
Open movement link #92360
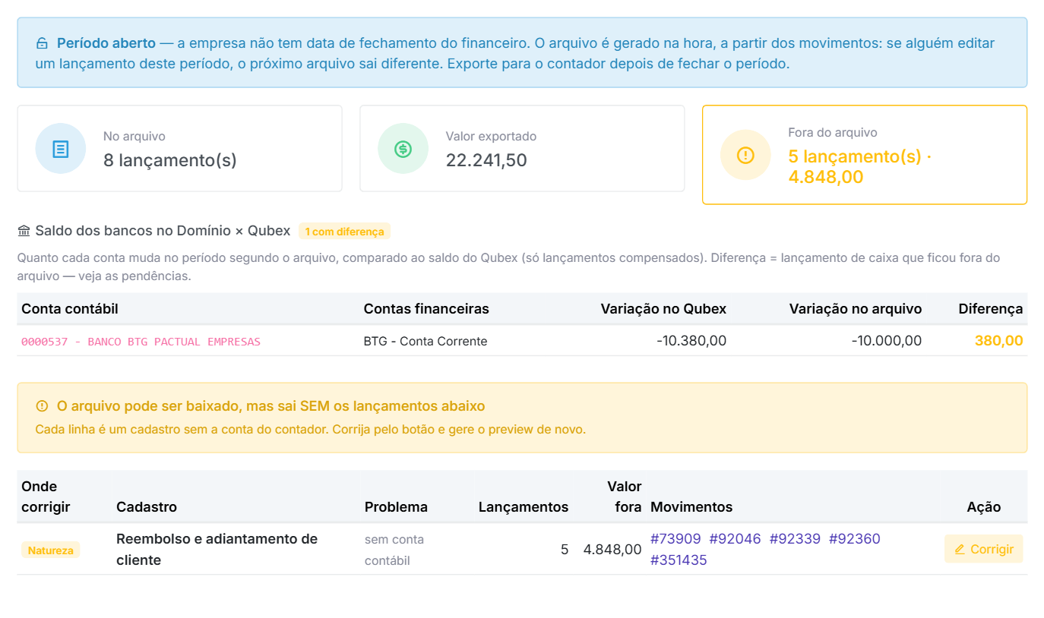[854, 539]
